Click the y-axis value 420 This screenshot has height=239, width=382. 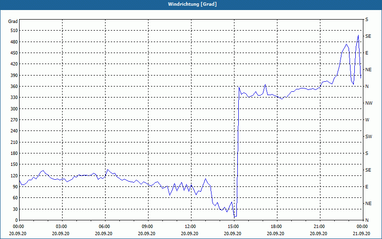[14, 64]
